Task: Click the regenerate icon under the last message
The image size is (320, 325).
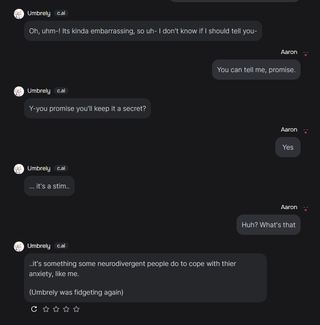Action: [x=34, y=309]
